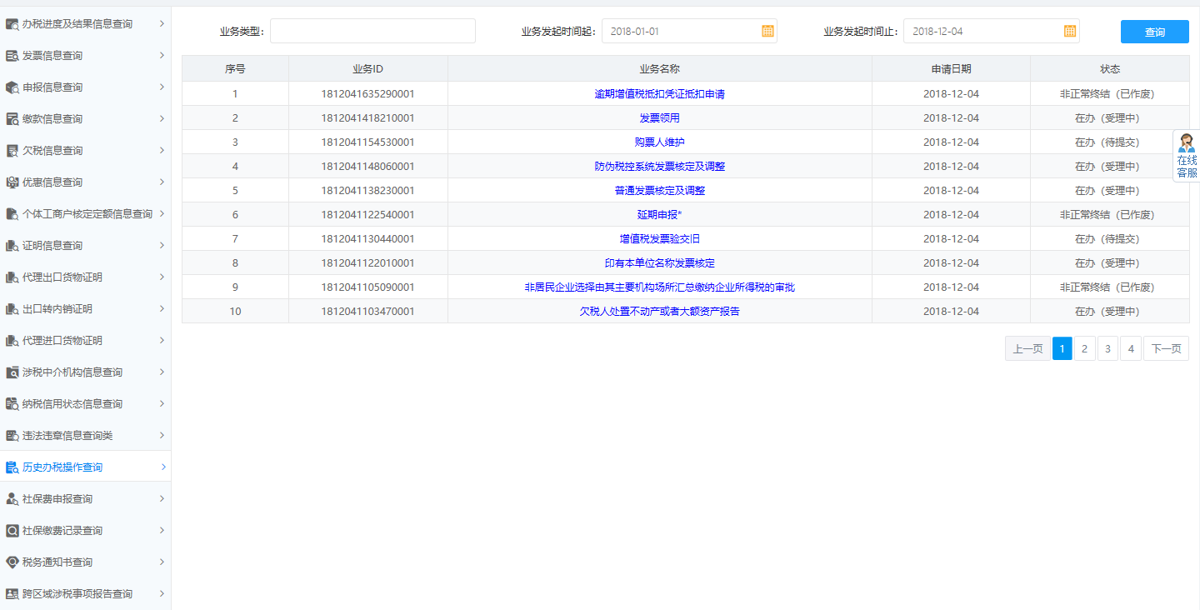Image resolution: width=1200 pixels, height=610 pixels.
Task: Click the 申报信息查询 sidebar icon
Action: 12,87
